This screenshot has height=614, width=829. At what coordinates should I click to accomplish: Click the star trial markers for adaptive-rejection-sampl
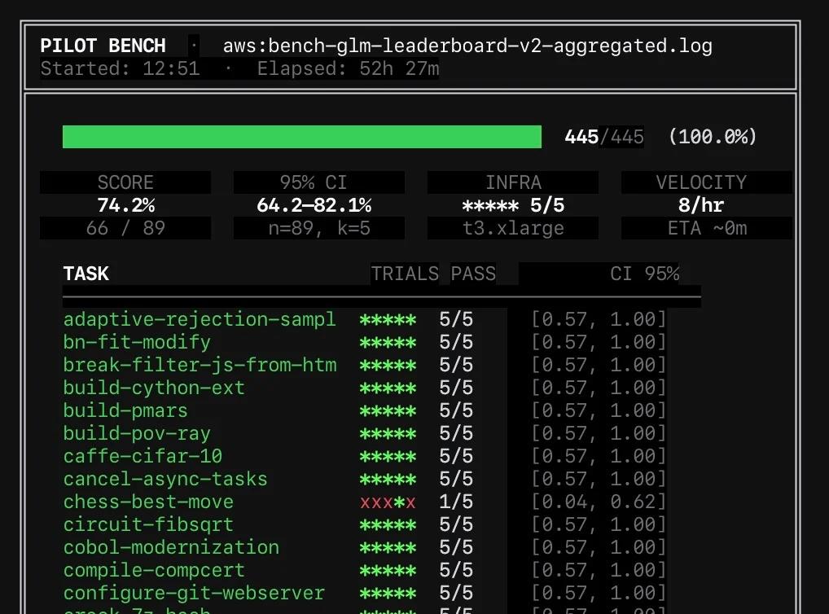point(388,319)
